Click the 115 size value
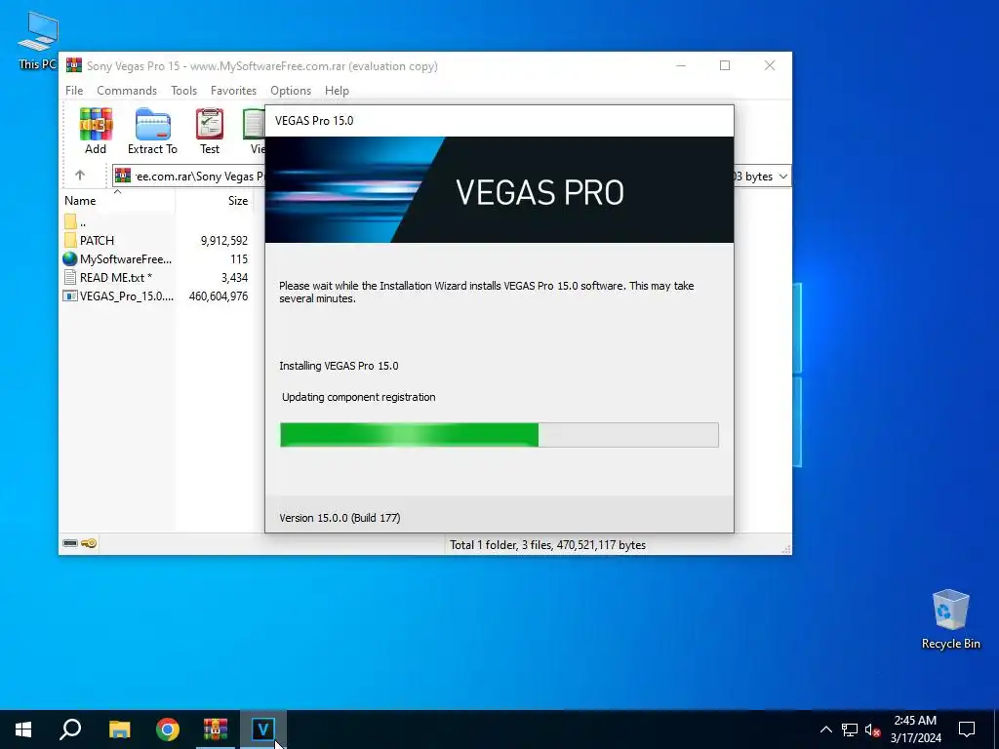The width and height of the screenshot is (999, 749). (239, 259)
